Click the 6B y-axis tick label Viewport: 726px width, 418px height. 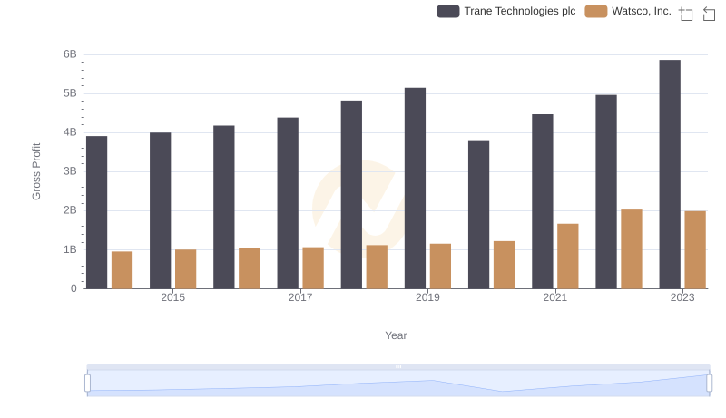(x=70, y=54)
